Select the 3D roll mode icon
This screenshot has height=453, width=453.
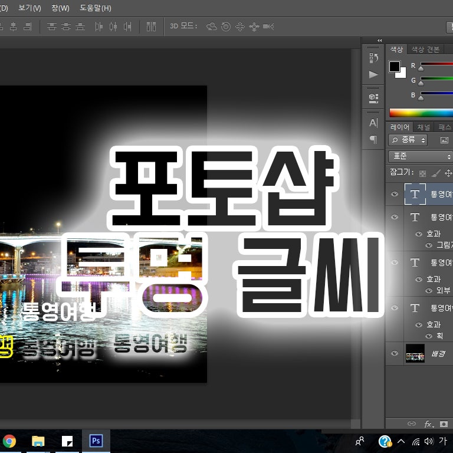[x=226, y=27]
